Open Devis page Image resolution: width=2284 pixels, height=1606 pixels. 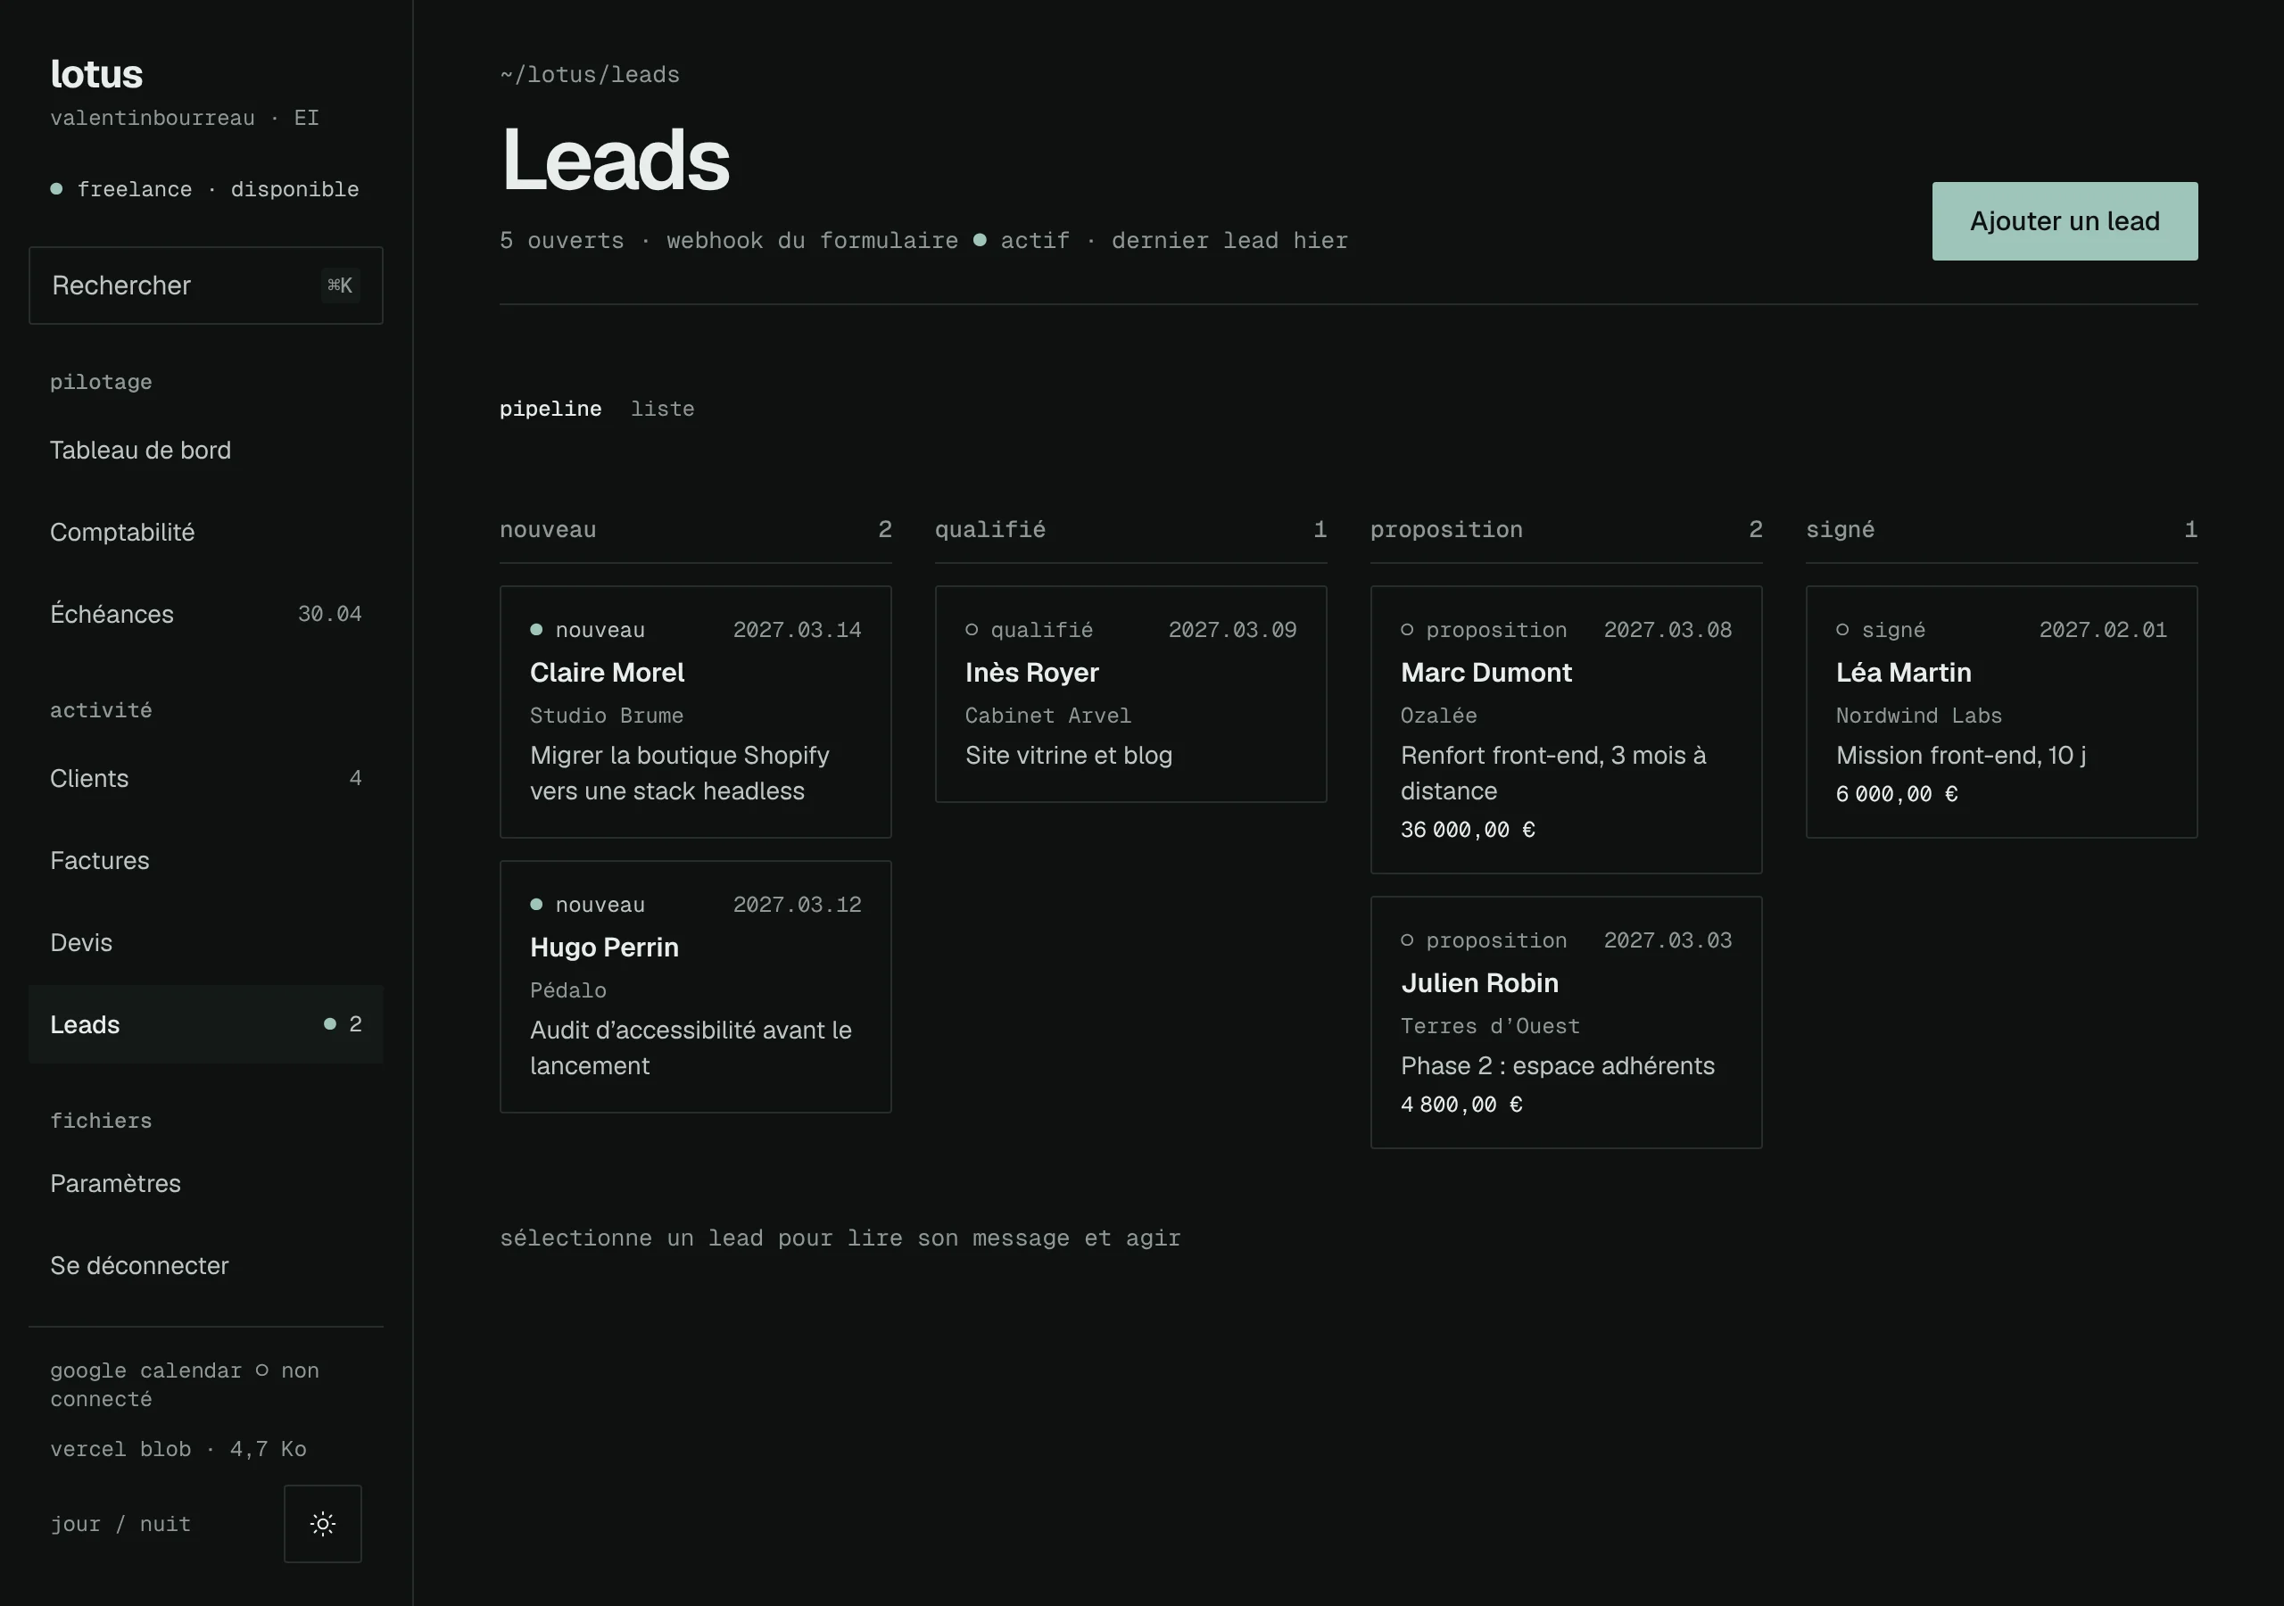pyautogui.click(x=206, y=942)
